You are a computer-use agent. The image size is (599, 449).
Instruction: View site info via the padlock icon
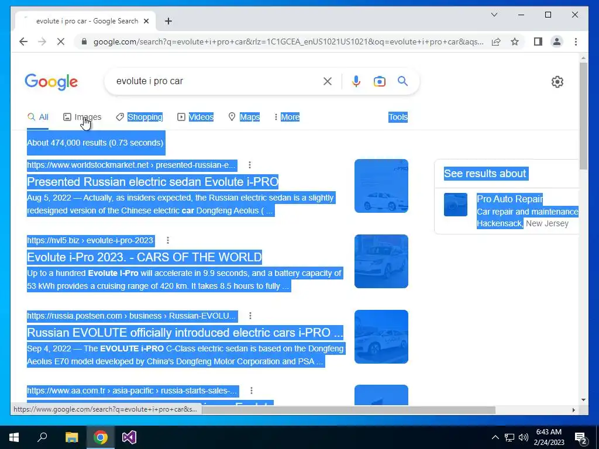[84, 42]
